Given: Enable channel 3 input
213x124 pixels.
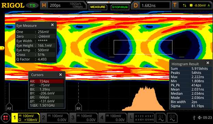Looking at the screenshot, I should 84,118.
